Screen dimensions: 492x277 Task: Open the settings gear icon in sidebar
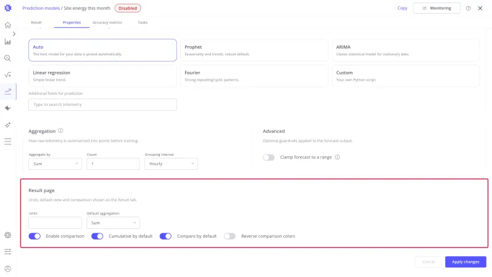pos(8,235)
